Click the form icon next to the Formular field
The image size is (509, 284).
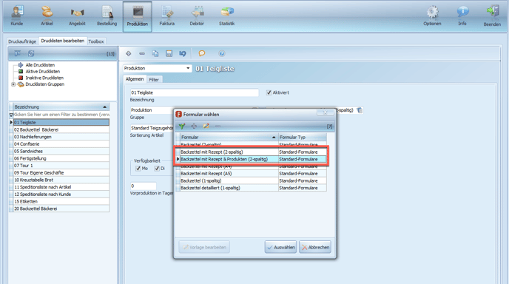click(360, 110)
